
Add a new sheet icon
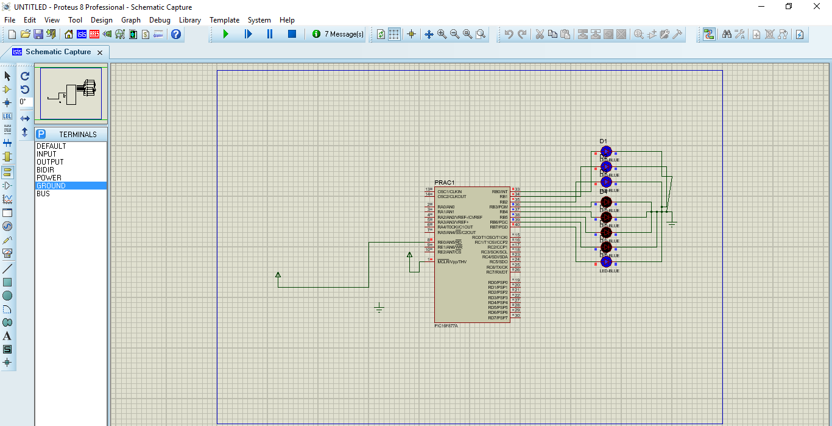tap(756, 34)
